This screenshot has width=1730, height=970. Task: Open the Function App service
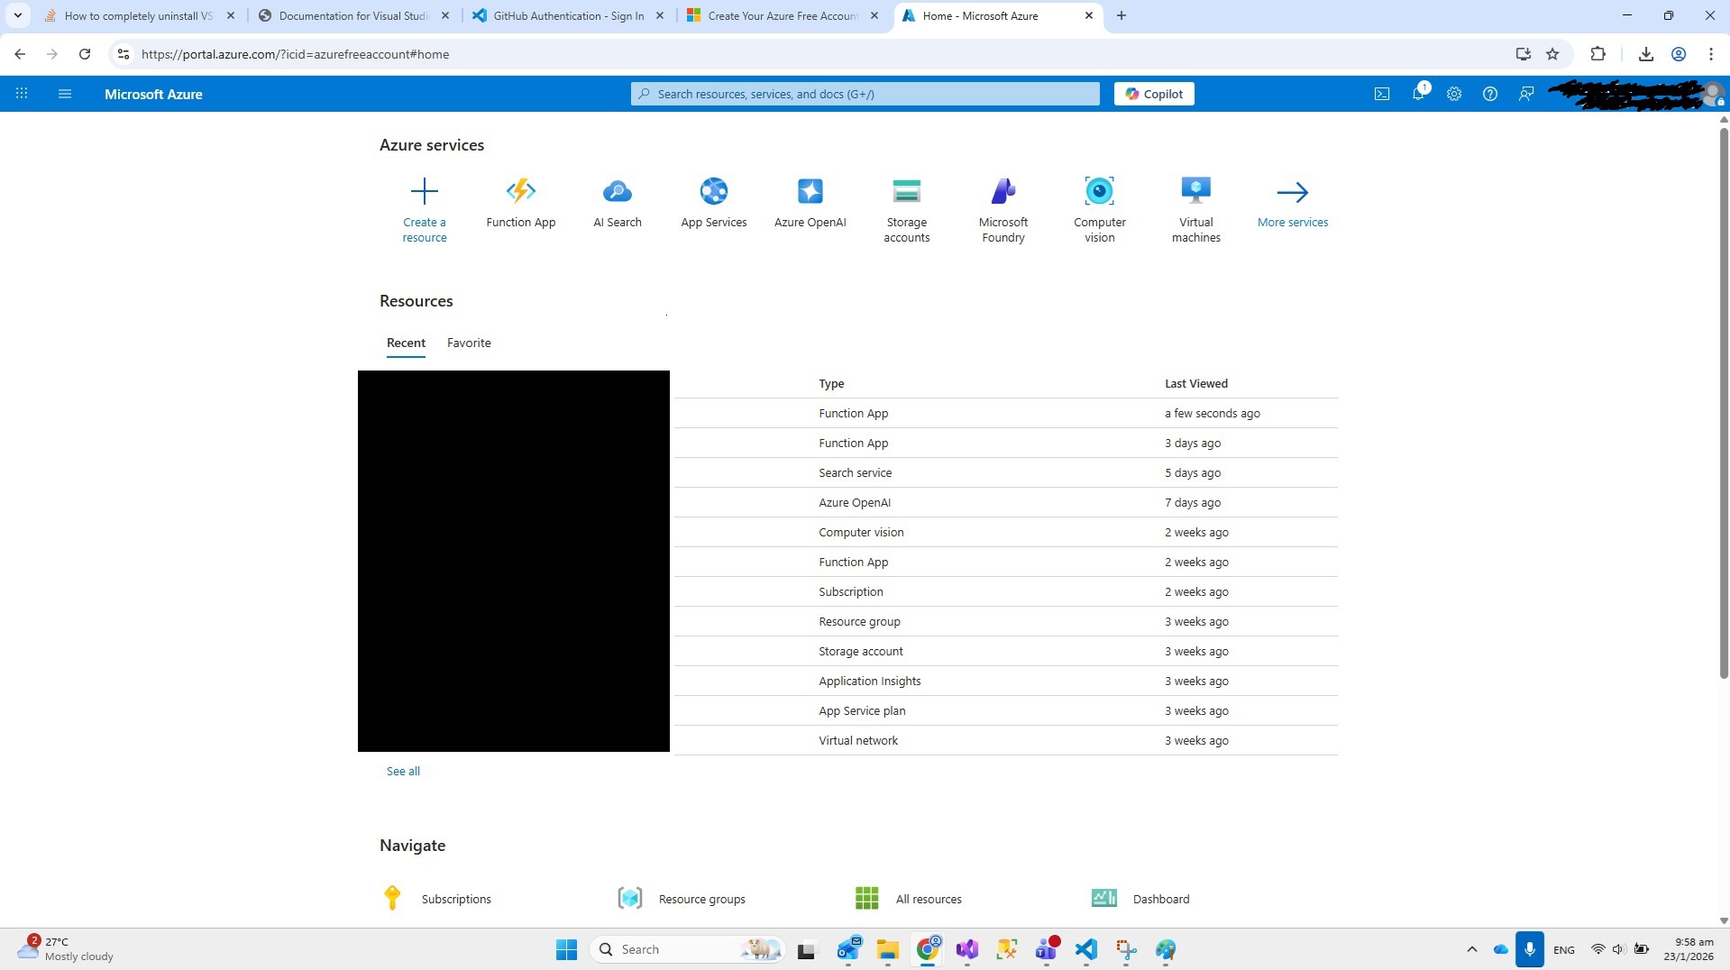pyautogui.click(x=520, y=203)
